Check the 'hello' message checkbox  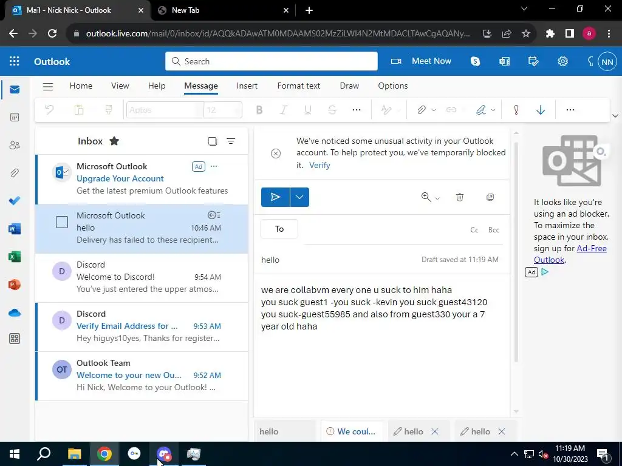click(62, 222)
